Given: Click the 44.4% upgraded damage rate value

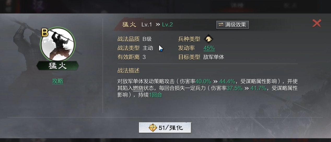Looking at the screenshot, I should [x=227, y=81].
